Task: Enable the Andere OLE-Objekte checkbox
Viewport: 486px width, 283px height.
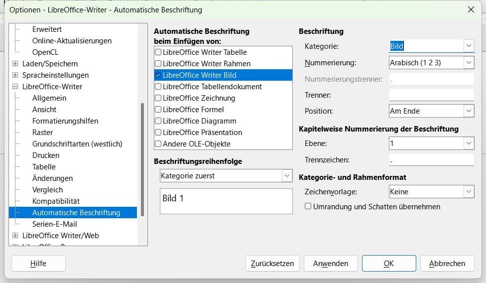Action: pos(158,144)
